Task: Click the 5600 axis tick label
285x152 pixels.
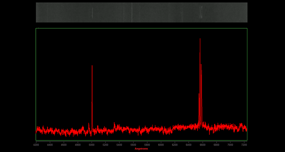Action: pos(133,145)
